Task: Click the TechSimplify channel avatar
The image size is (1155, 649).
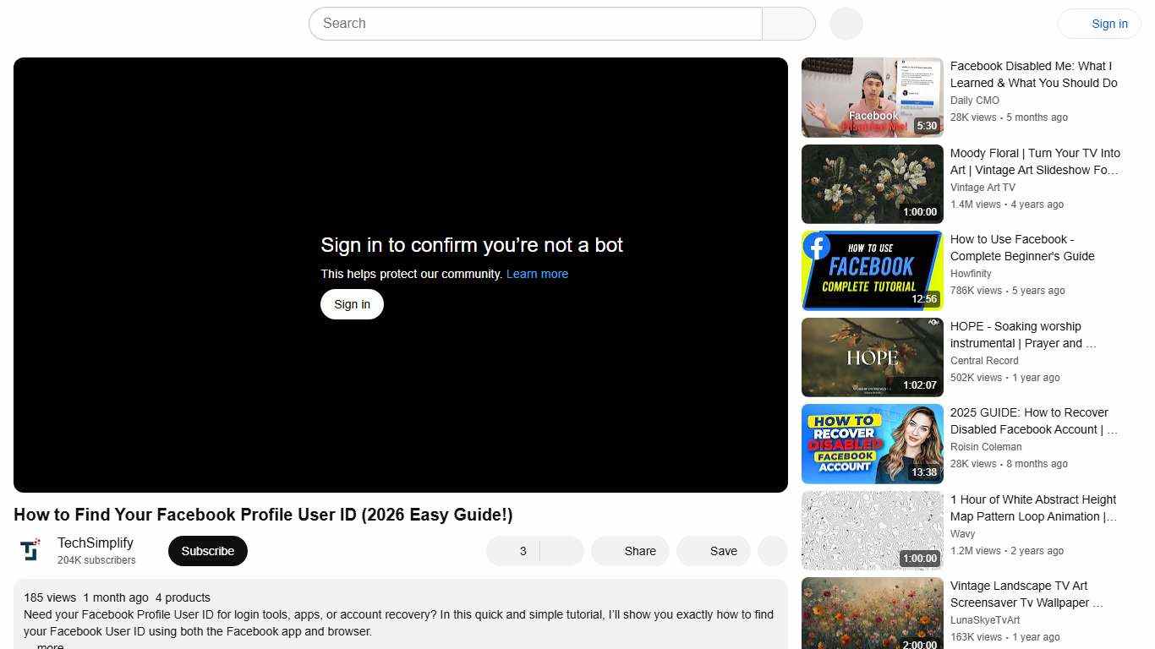Action: (30, 550)
